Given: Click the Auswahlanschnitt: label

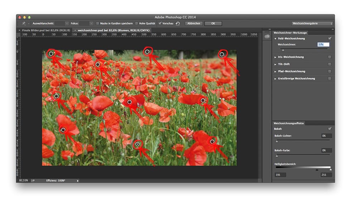Looking at the screenshot, I should click(x=43, y=24).
